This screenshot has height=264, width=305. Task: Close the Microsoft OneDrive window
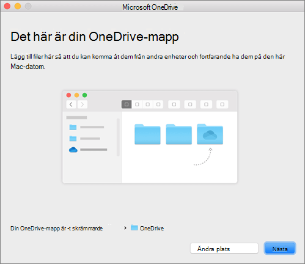coord(7,6)
